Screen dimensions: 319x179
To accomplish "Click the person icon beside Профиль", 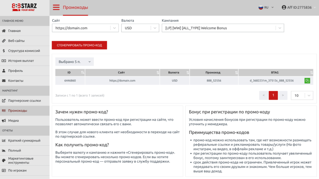I will [4, 71].
